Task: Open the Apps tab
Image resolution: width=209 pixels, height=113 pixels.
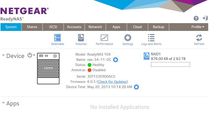Action: coord(116,27)
